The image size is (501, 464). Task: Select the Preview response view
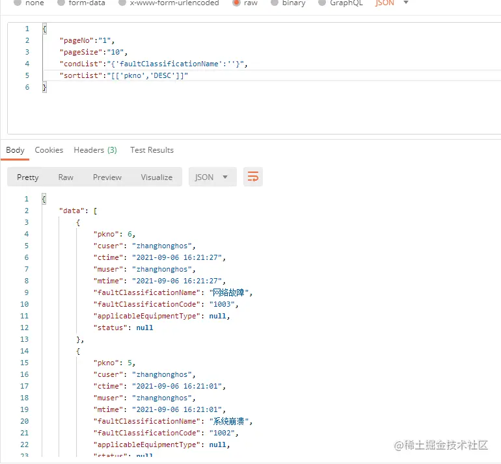click(x=107, y=177)
